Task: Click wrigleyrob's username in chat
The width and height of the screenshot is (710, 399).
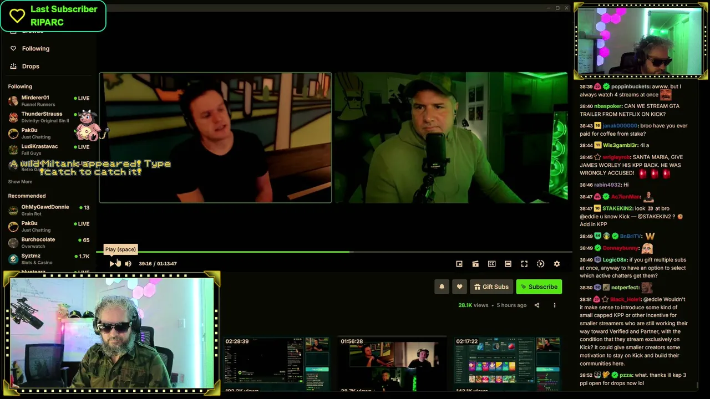Action: pos(616,157)
